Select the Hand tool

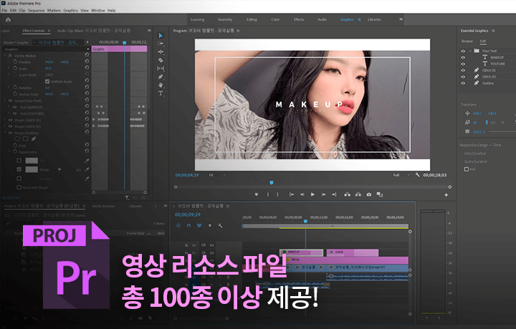(x=161, y=85)
